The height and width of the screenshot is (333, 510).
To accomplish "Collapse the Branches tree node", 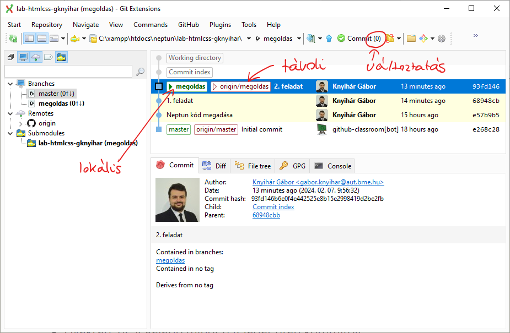I will pos(10,84).
